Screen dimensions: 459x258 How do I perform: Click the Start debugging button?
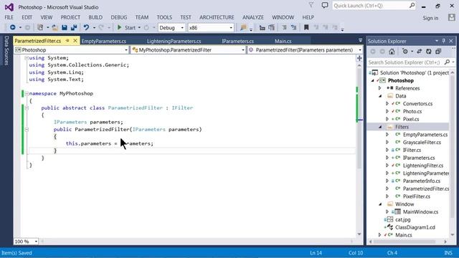tap(126, 28)
